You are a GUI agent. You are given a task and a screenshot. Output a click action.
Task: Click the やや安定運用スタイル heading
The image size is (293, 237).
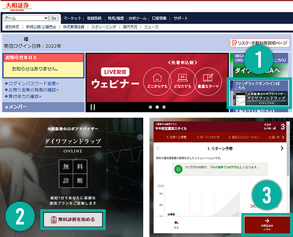(x=171, y=129)
